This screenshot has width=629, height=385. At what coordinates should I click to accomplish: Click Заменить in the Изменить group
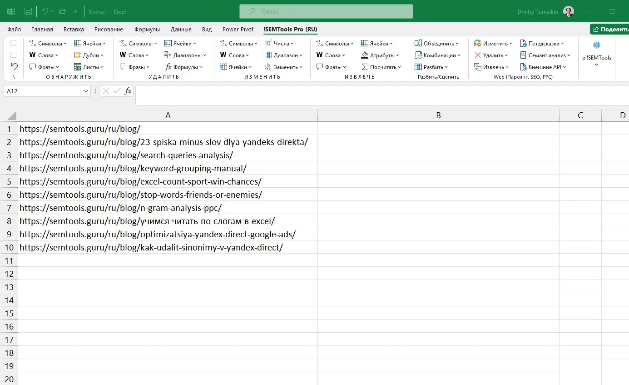284,67
